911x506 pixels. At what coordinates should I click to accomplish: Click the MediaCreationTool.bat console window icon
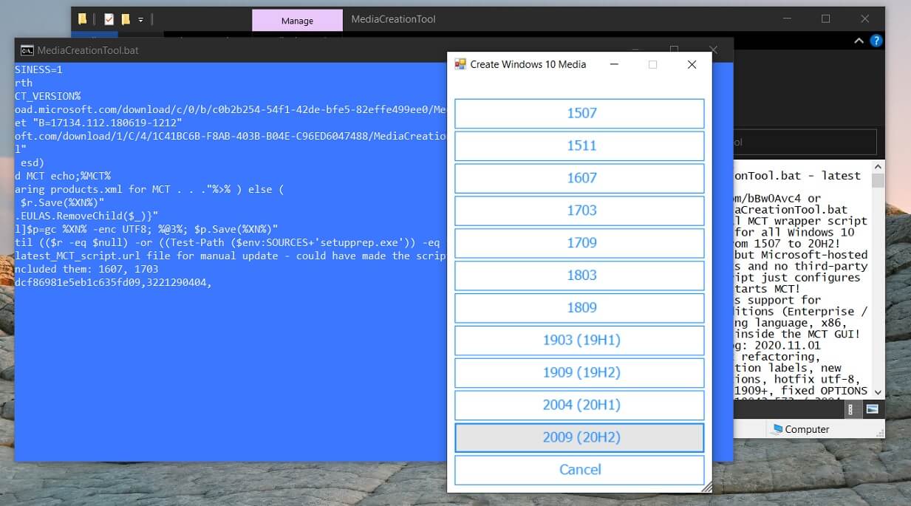[x=27, y=50]
